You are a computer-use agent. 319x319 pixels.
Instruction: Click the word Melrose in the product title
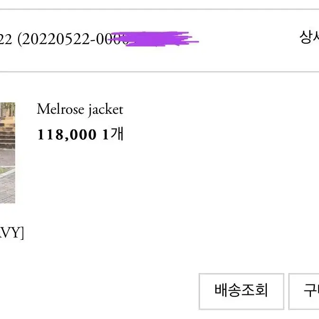pyautogui.click(x=61, y=109)
